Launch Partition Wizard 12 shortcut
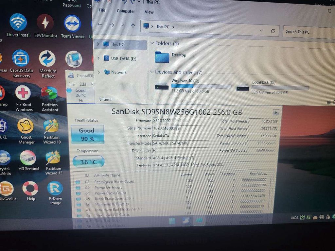The image size is (335, 251). coord(54,163)
